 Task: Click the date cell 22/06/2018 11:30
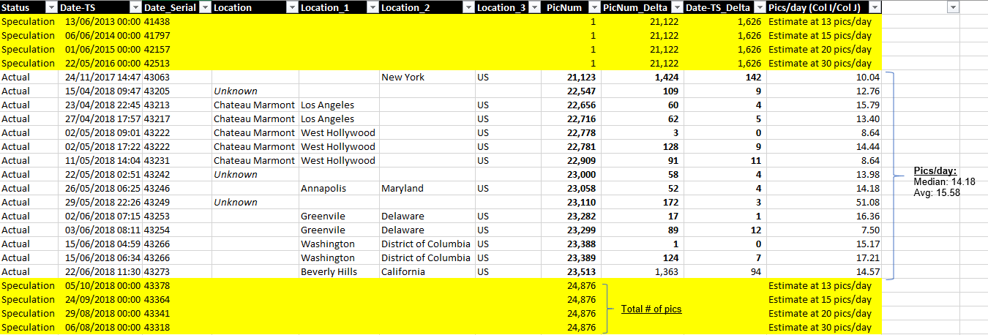pos(100,271)
